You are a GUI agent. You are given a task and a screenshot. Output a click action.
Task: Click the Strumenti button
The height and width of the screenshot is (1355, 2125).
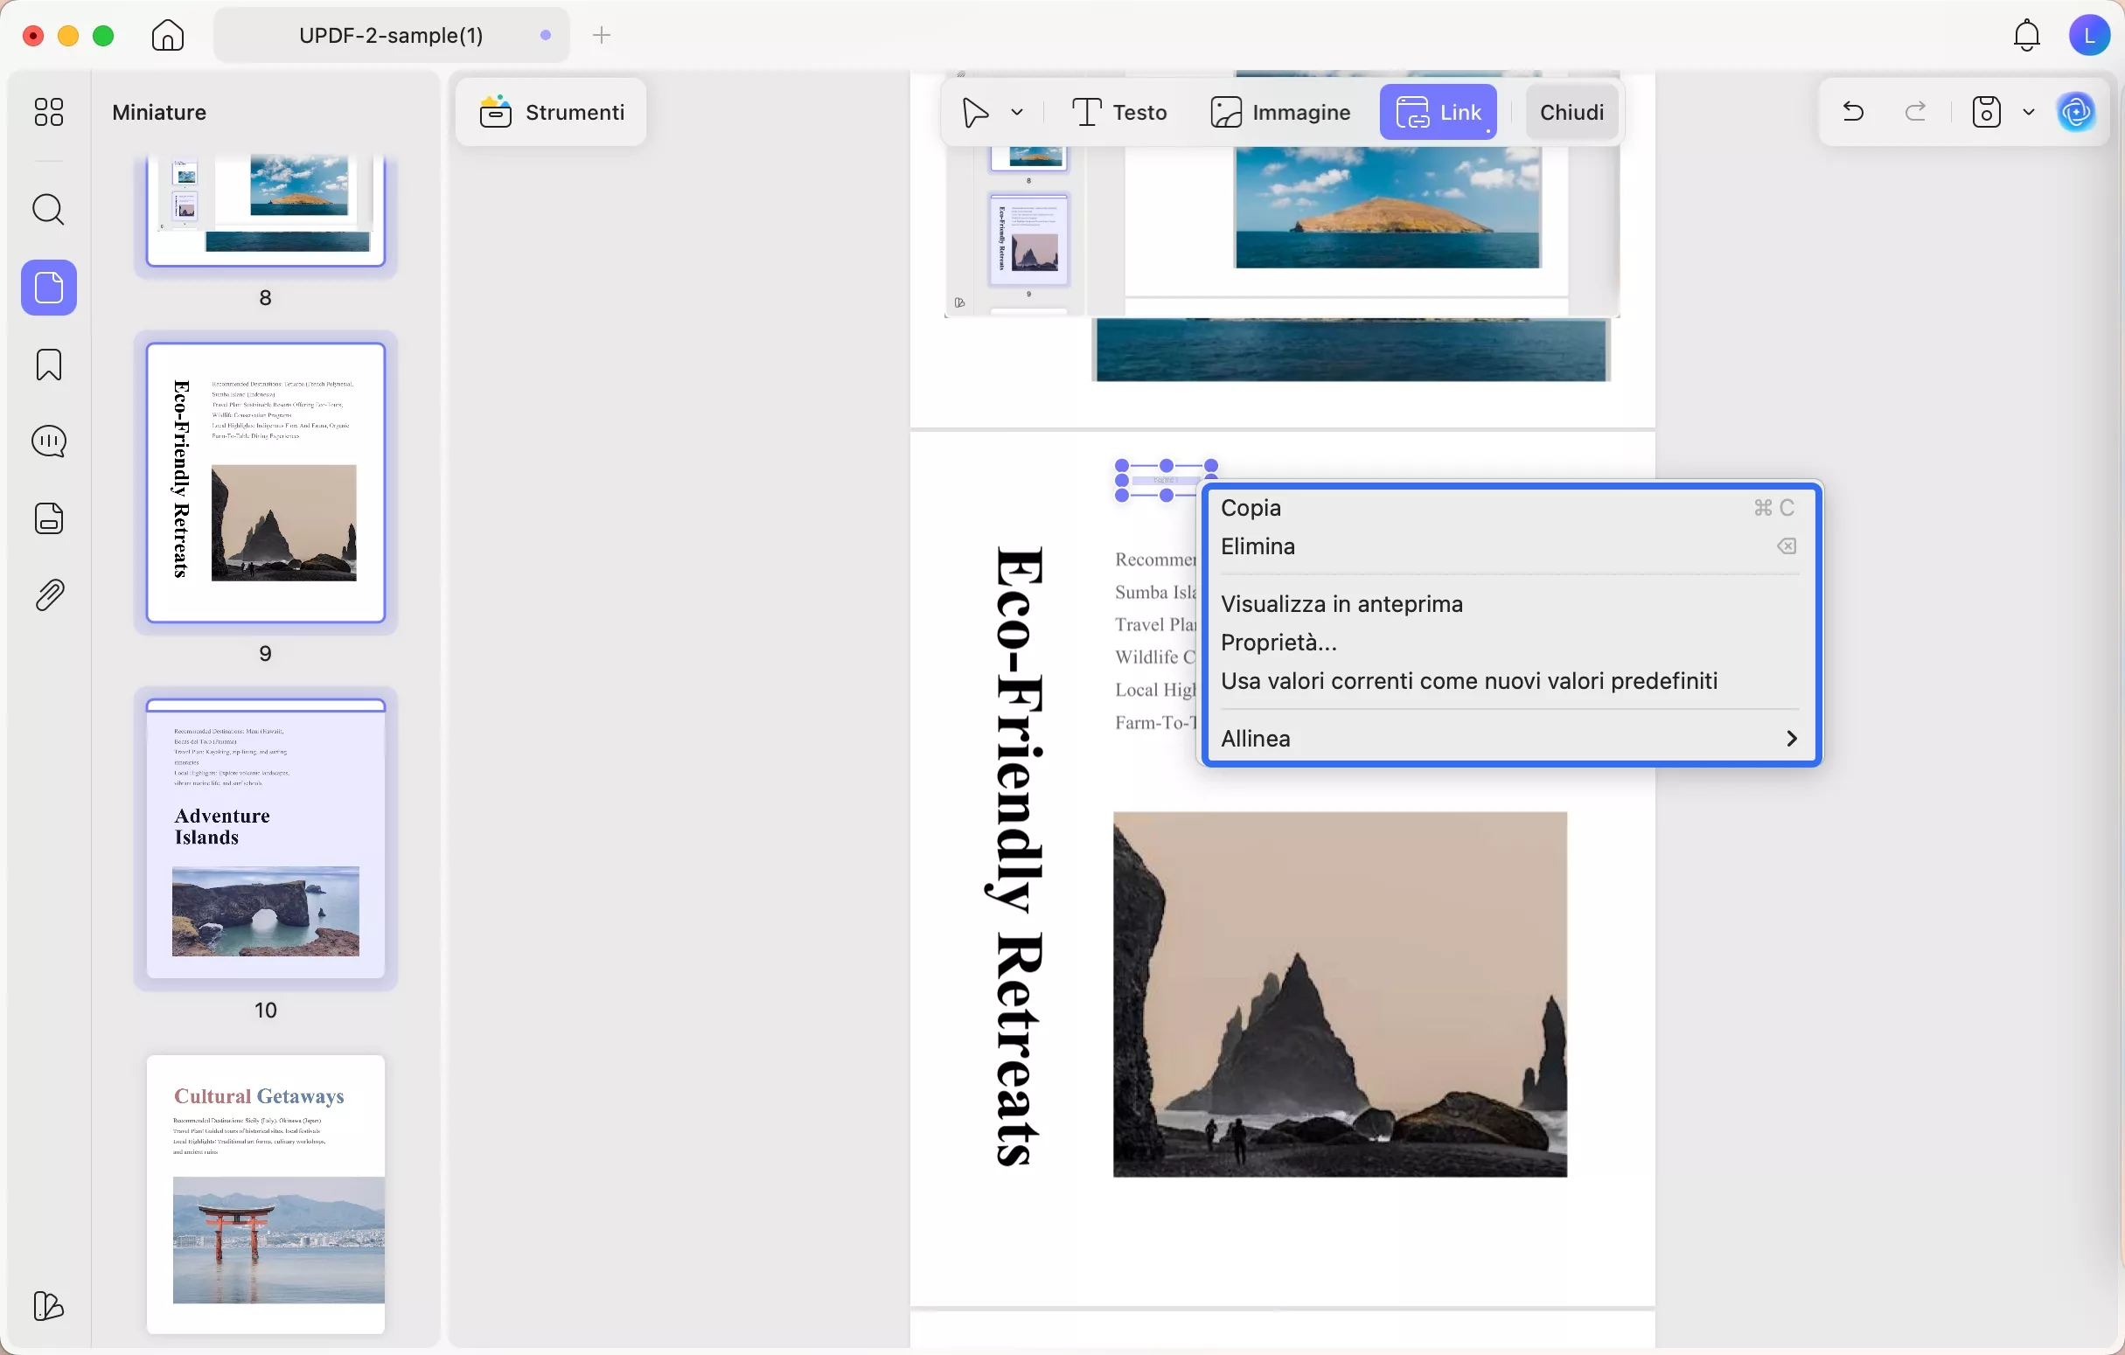[x=553, y=112]
